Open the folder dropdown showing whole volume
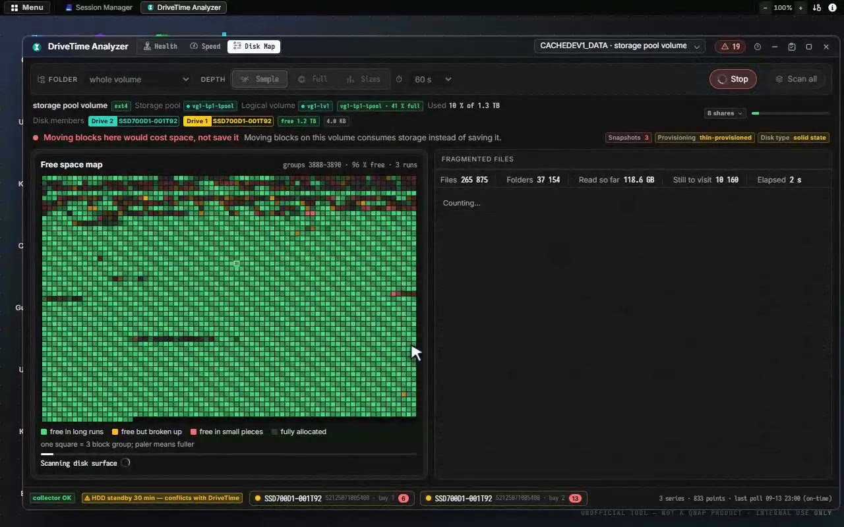The height and width of the screenshot is (527, 844). [x=138, y=79]
